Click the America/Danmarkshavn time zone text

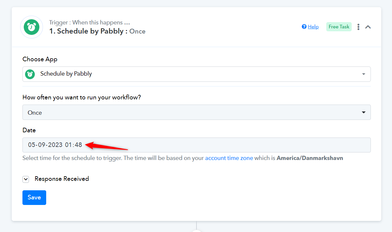coord(310,158)
